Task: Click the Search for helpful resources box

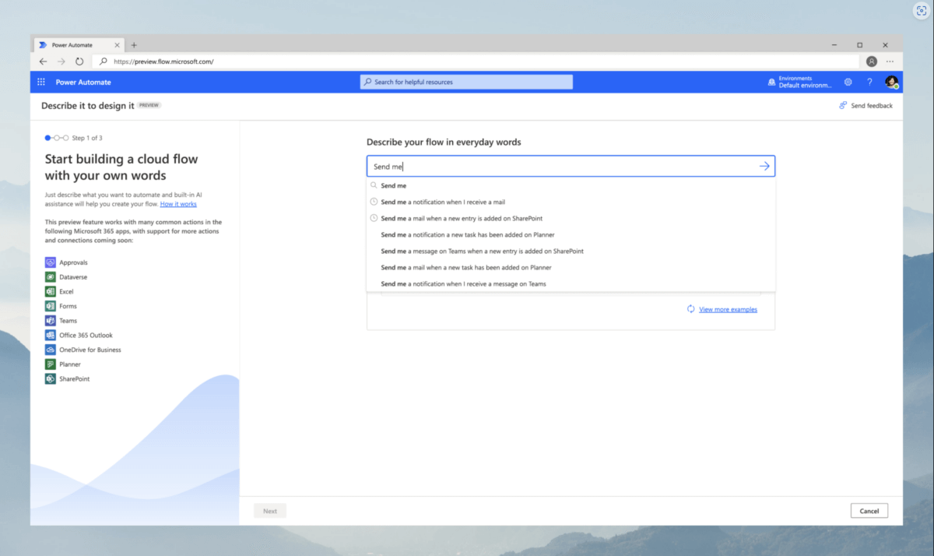Action: tap(466, 82)
